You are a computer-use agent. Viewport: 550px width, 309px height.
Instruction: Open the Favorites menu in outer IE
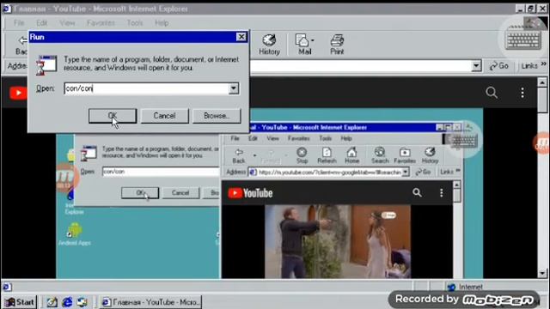(101, 23)
